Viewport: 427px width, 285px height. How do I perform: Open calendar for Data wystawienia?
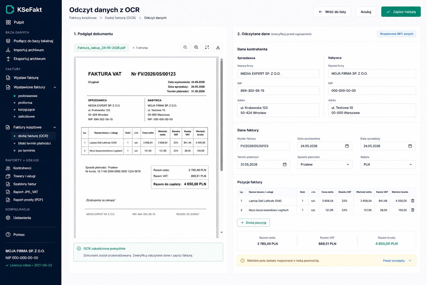(347, 146)
